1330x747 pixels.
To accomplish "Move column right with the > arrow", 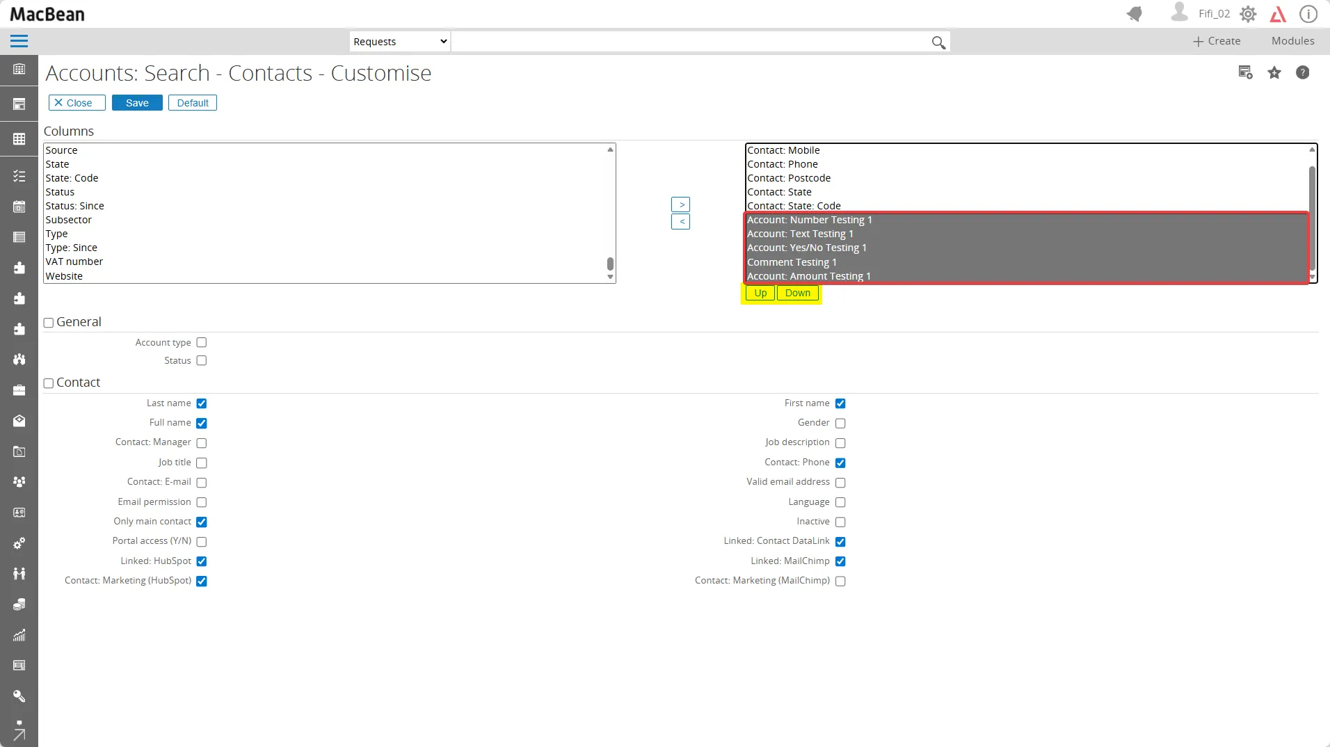I will click(x=680, y=204).
